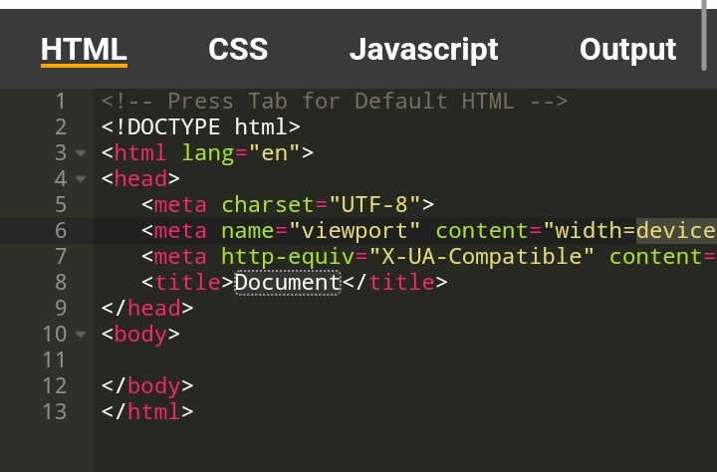Open the CSS tab
The height and width of the screenshot is (472, 717).
tap(238, 50)
